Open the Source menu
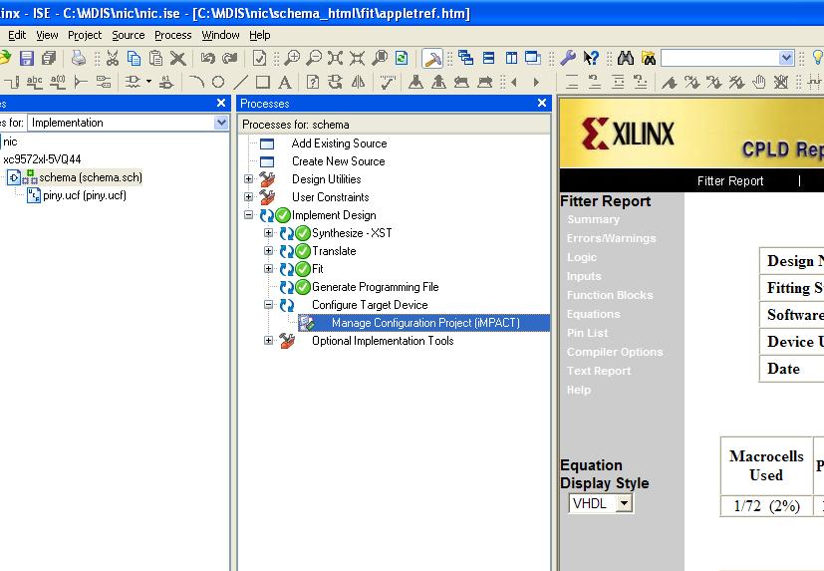The image size is (824, 571). point(129,35)
